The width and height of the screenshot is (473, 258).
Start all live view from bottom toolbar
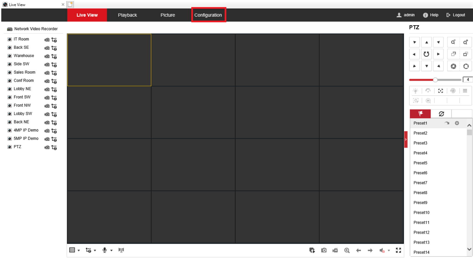tap(312, 250)
